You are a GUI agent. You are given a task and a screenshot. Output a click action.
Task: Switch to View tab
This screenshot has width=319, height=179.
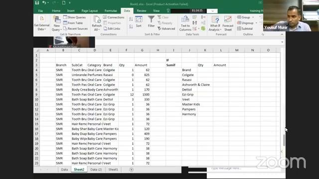[156, 11]
